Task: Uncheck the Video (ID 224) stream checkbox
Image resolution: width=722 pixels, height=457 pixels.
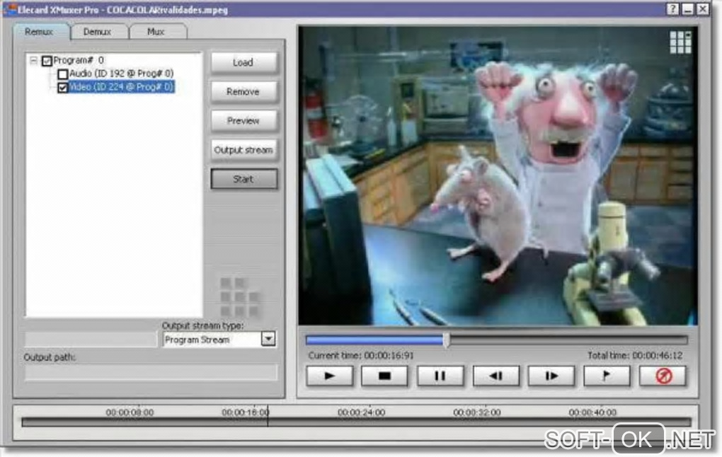Action: point(62,88)
